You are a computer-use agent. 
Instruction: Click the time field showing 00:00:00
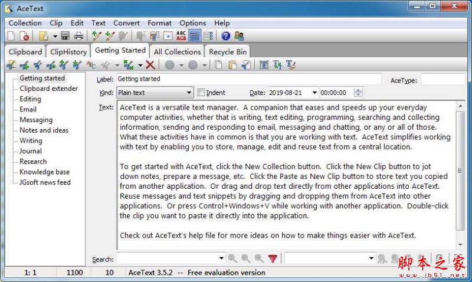click(x=336, y=93)
